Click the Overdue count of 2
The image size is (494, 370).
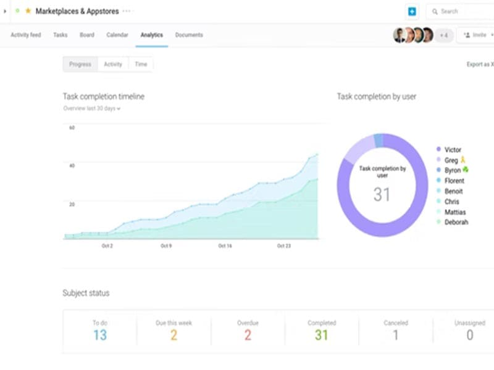click(x=248, y=335)
